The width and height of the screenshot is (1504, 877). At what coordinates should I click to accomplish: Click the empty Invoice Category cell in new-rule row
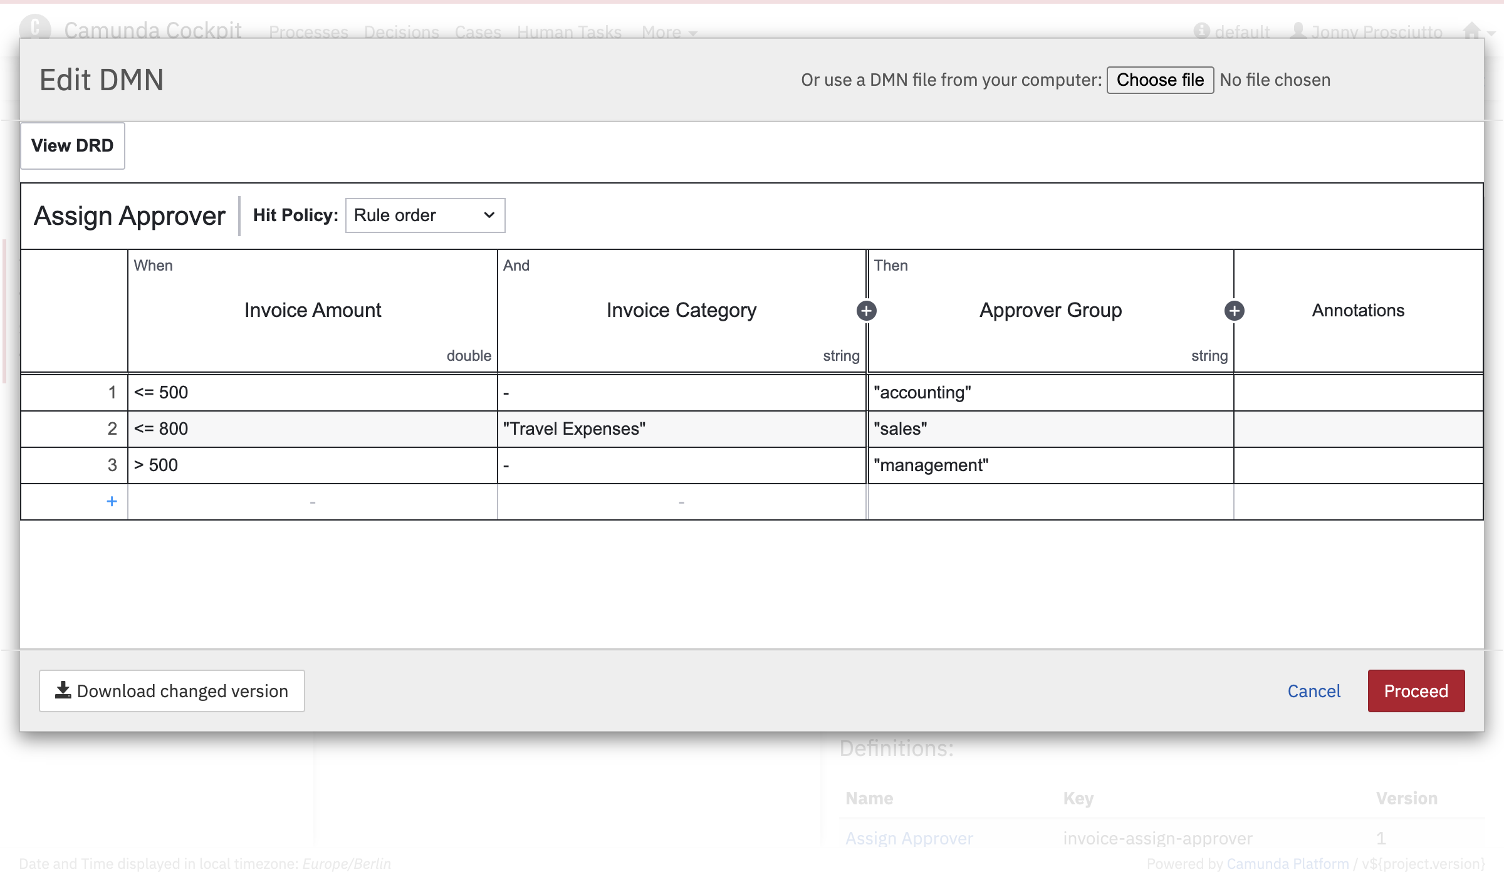tap(682, 502)
